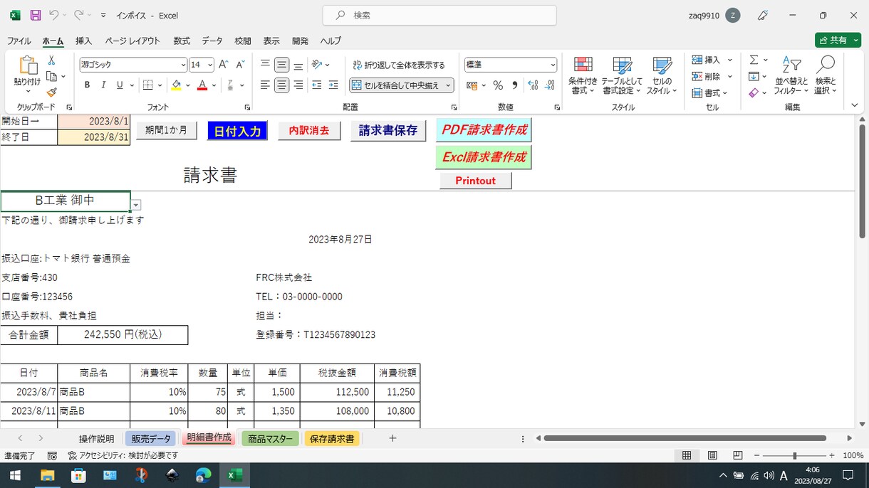Click the comma style icon
This screenshot has height=488, width=869.
click(x=514, y=85)
